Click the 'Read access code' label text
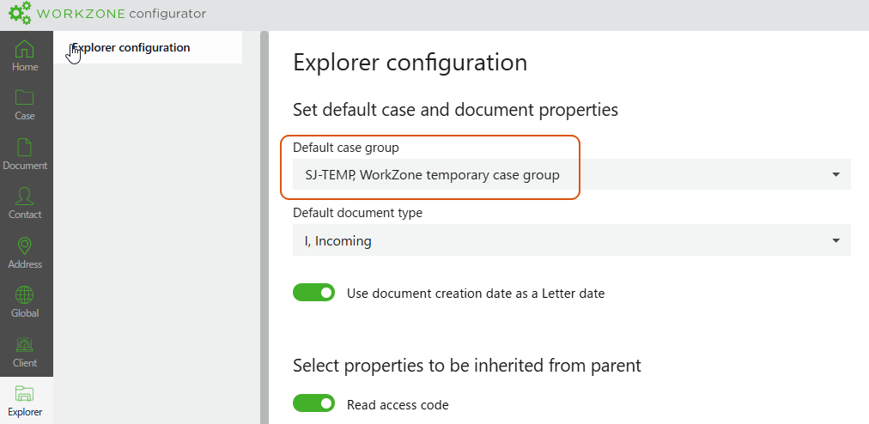 (x=397, y=404)
